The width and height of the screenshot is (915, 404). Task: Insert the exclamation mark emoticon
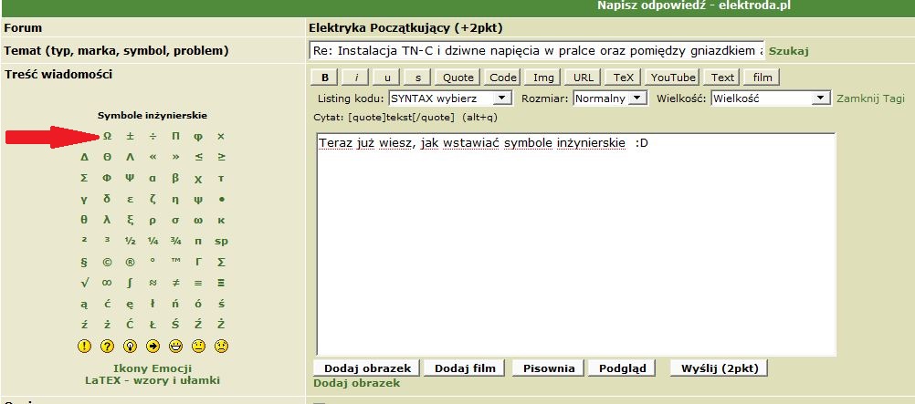(x=84, y=347)
